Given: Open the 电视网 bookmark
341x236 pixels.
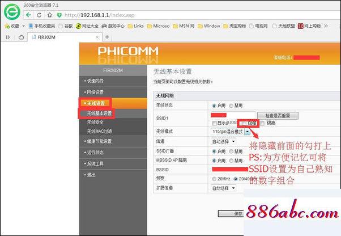Looking at the screenshot, I should (258, 26).
